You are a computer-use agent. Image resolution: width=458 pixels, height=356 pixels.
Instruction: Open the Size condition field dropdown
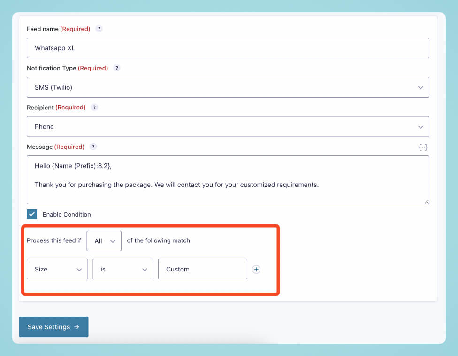57,269
